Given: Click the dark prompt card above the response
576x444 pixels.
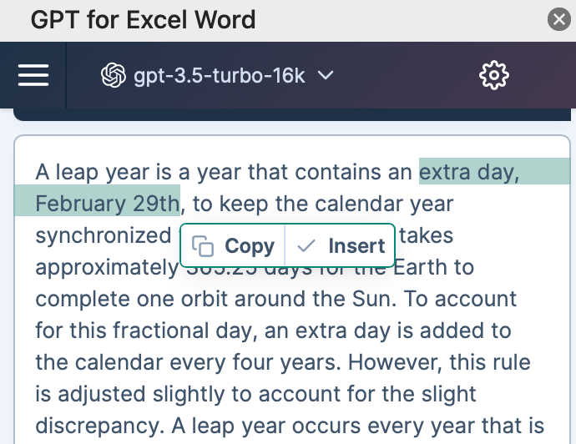Looking at the screenshot, I should [292, 114].
